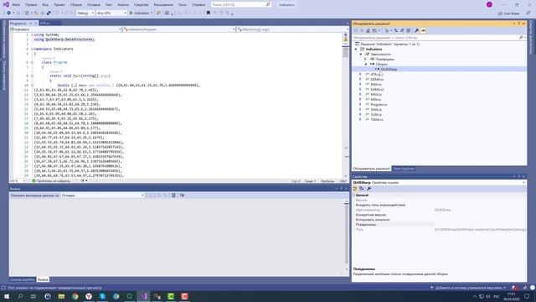Collapse the Зависимости node
536x302 pixels.
tap(361, 54)
